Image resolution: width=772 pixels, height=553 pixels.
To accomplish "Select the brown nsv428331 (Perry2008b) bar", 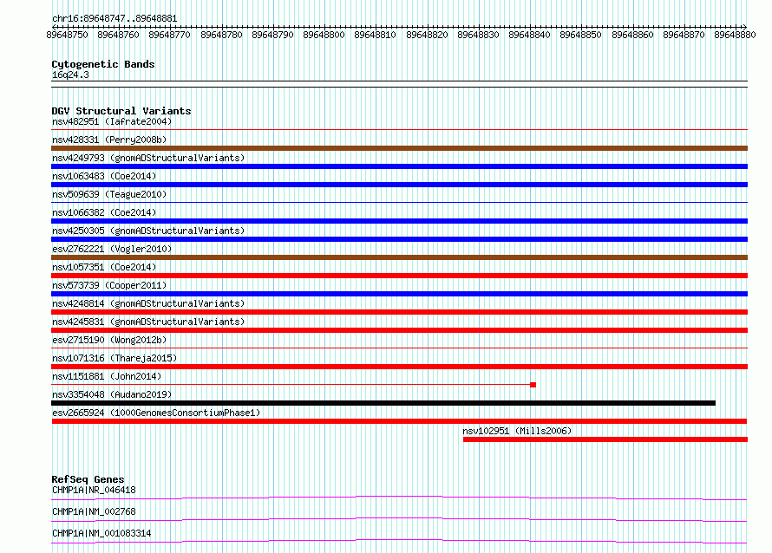I will point(399,148).
